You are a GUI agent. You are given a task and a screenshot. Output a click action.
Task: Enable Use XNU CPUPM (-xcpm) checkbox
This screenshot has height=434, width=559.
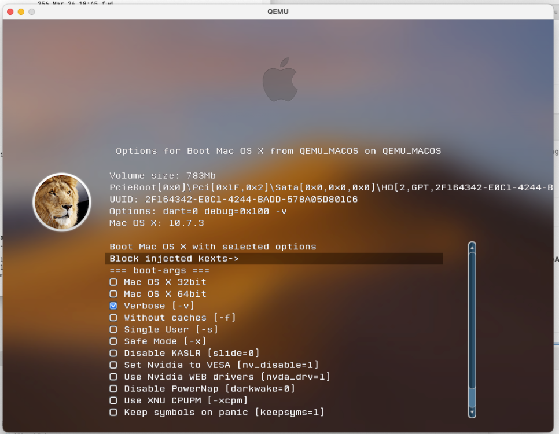[x=113, y=400]
